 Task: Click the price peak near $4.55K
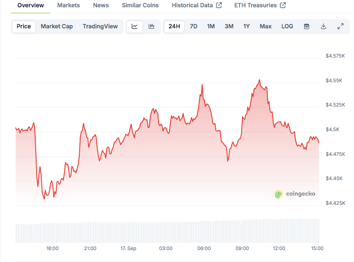pyautogui.click(x=260, y=80)
